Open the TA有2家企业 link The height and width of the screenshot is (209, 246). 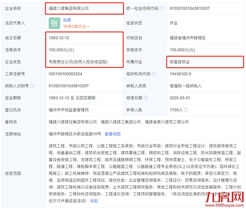pos(76,26)
